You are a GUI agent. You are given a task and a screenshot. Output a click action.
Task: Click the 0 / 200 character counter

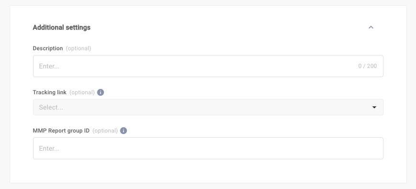point(368,66)
